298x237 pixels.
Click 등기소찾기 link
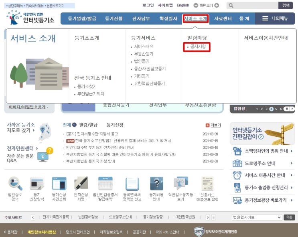[87, 87]
